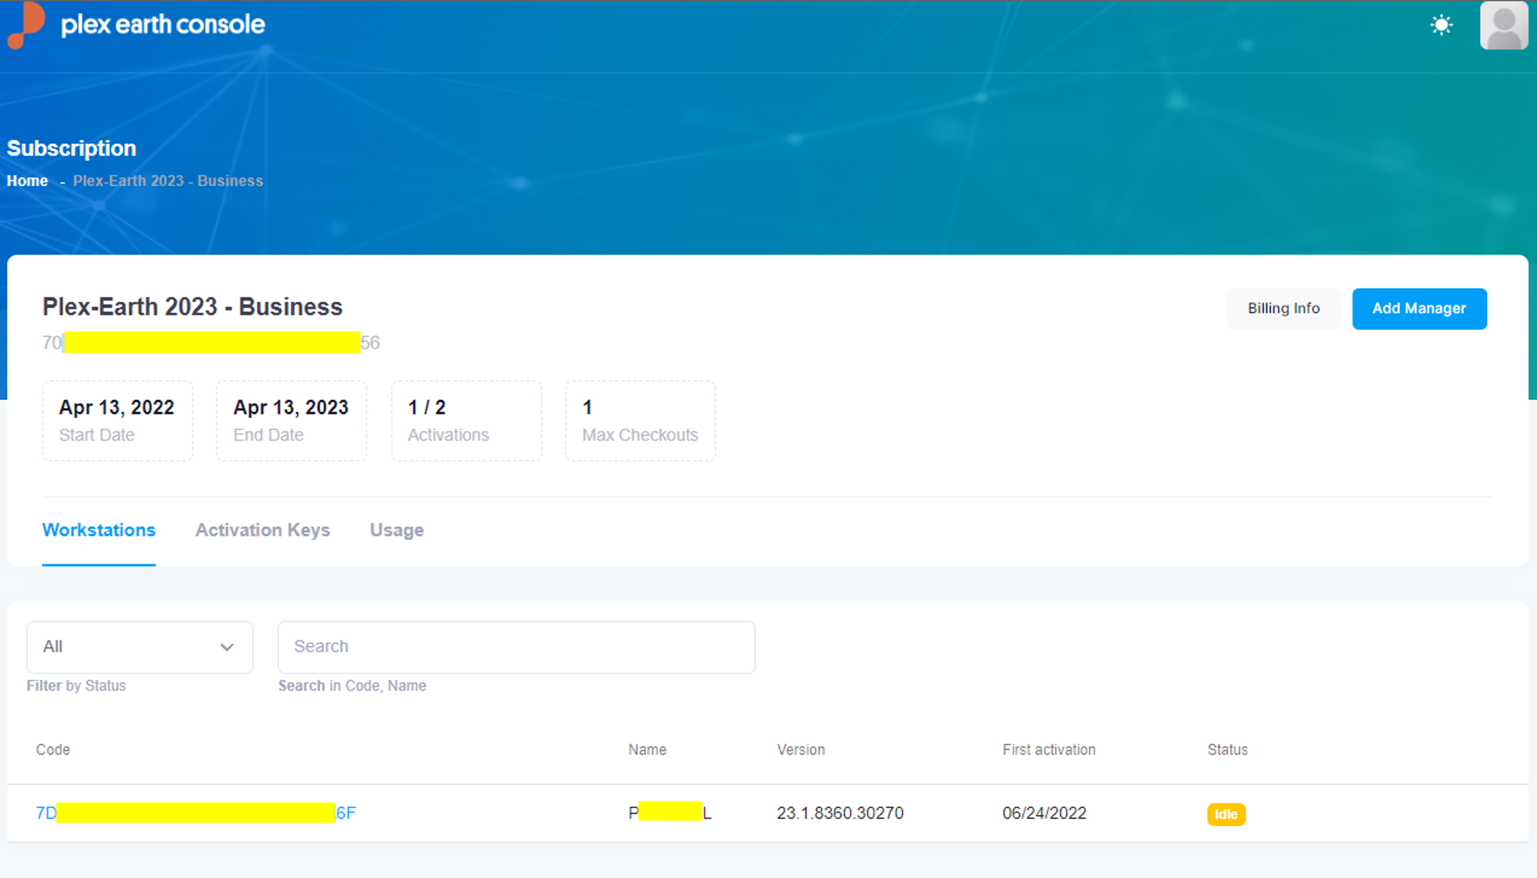This screenshot has width=1537, height=878.
Task: Switch to the Workstations tab
Action: (99, 530)
